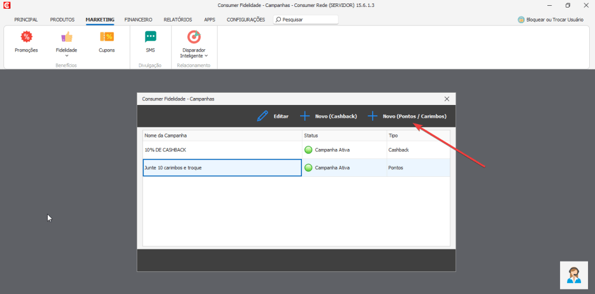Click the Pontos type cell
The height and width of the screenshot is (294, 595).
(x=418, y=168)
